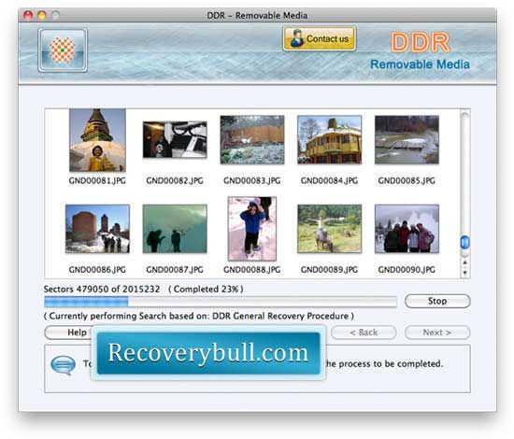Go to the previous step with Back
The height and width of the screenshot is (439, 514).
point(364,333)
